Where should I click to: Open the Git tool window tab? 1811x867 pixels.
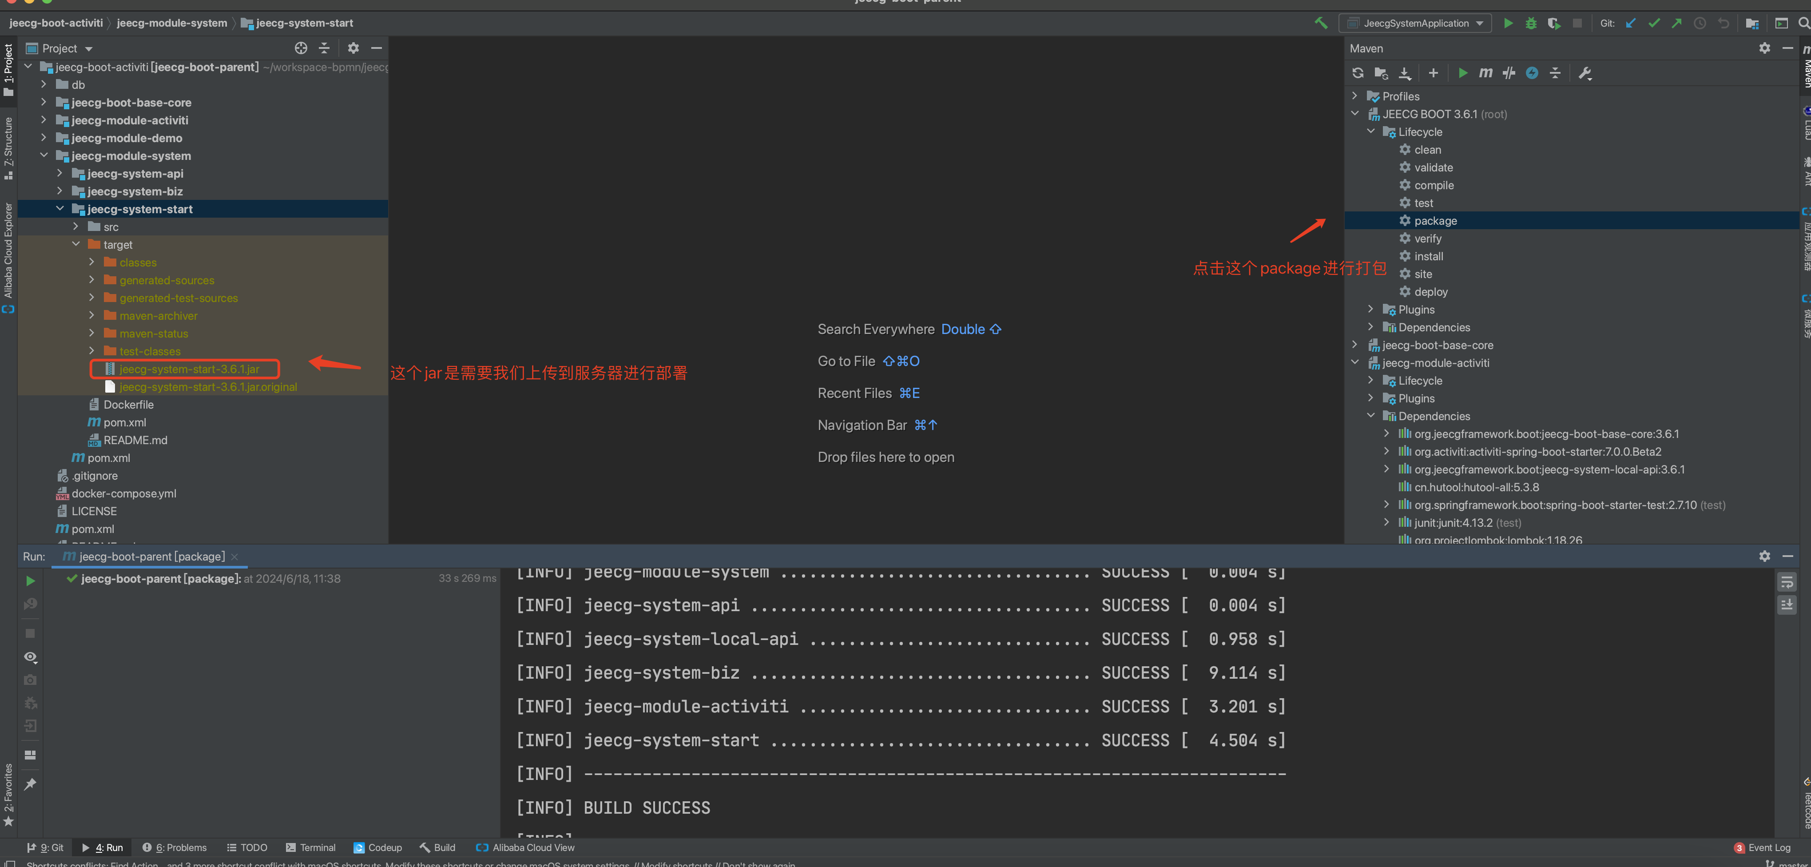click(x=45, y=847)
